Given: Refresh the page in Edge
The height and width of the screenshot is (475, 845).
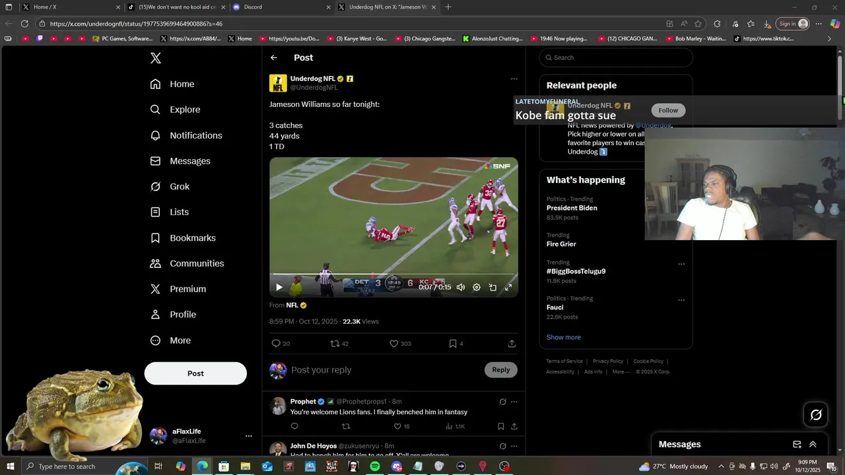Looking at the screenshot, I should coord(24,24).
